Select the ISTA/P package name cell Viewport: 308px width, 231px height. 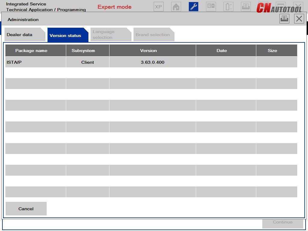(x=35, y=62)
